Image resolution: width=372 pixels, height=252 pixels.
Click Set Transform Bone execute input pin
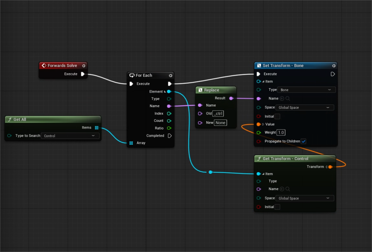coord(258,74)
